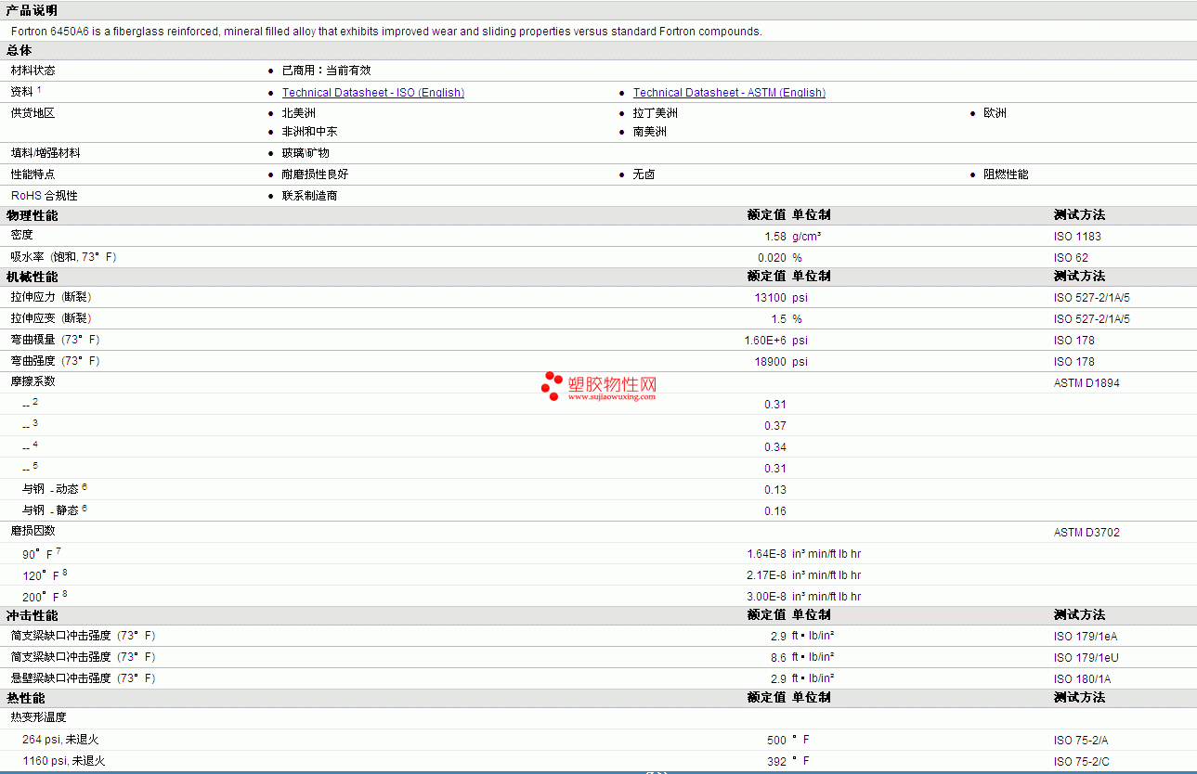Select 北美洲 region entry

299,113
